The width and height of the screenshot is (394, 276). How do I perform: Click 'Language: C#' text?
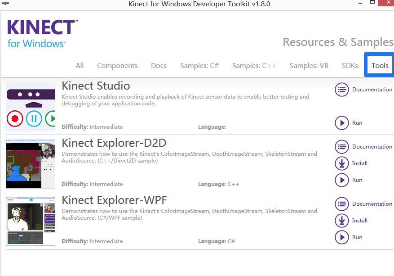(x=217, y=241)
